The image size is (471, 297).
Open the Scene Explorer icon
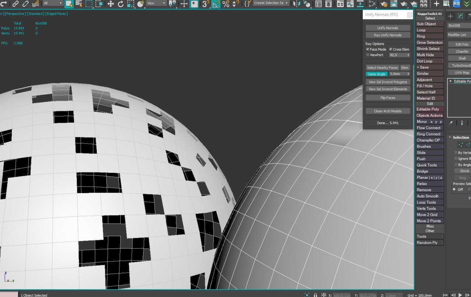pyautogui.click(x=319, y=4)
